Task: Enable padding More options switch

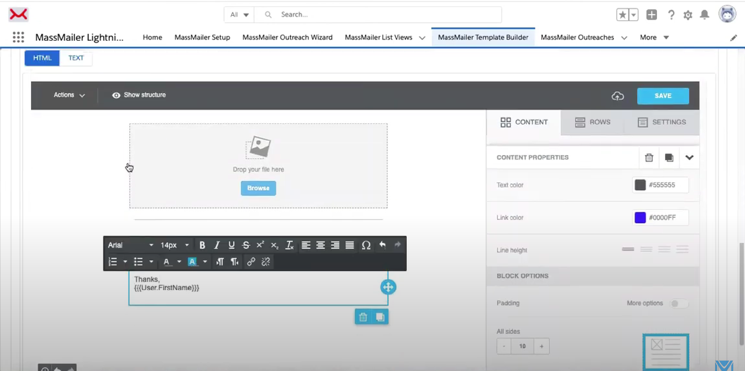Action: click(x=679, y=303)
